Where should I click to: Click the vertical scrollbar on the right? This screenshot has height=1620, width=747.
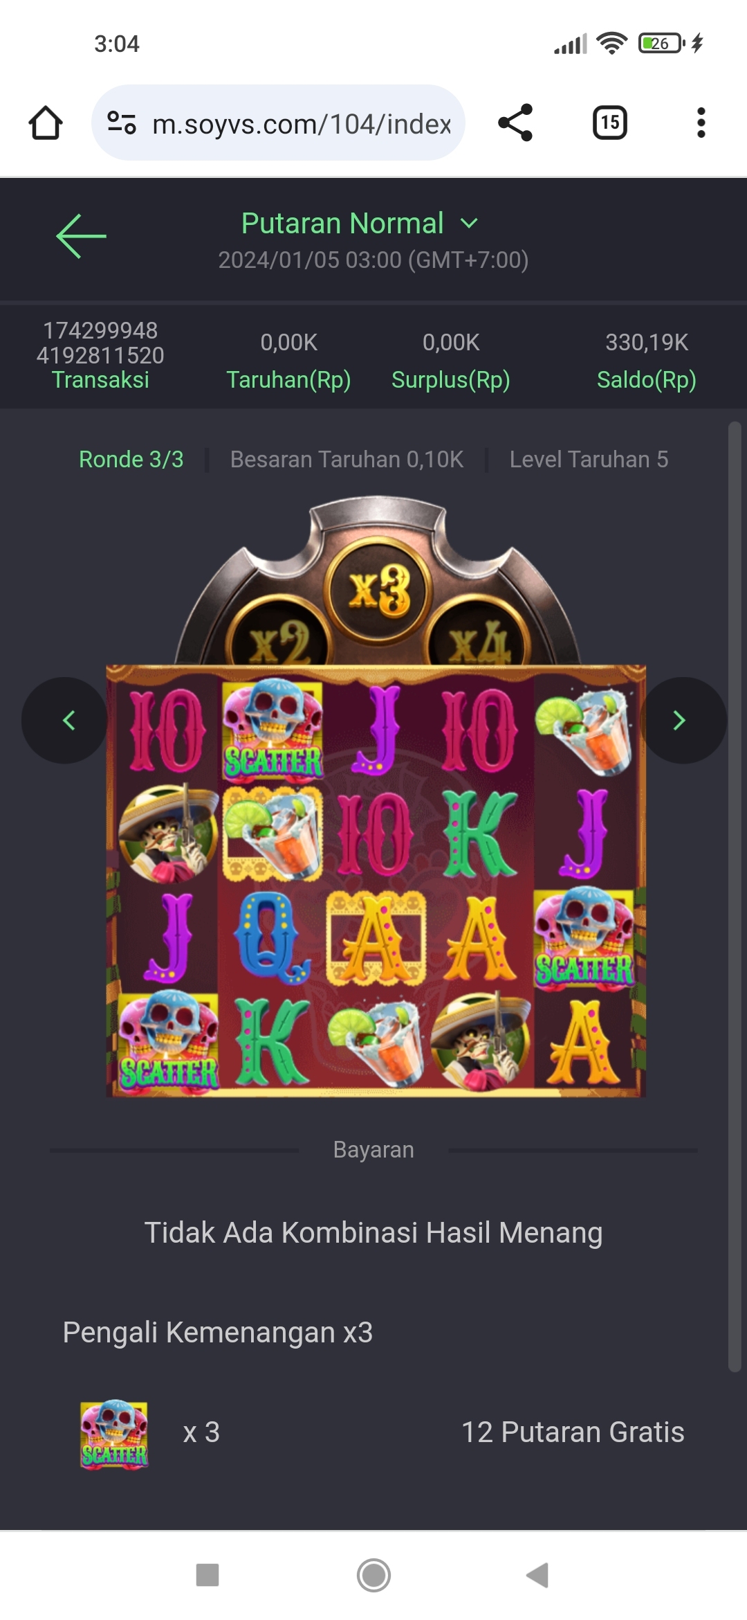pyautogui.click(x=735, y=897)
